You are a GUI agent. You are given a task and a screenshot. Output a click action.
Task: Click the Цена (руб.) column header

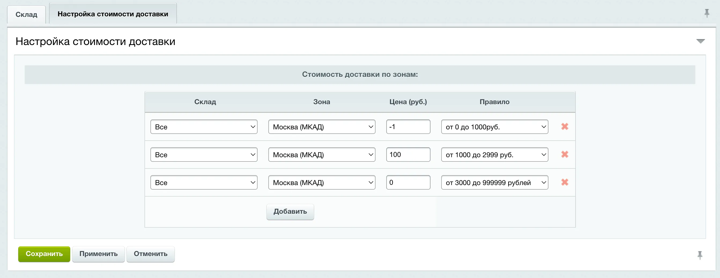pos(408,102)
